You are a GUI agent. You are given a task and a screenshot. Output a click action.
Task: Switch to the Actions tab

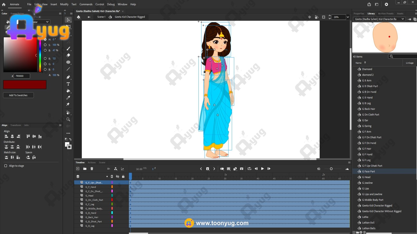pyautogui.click(x=92, y=162)
